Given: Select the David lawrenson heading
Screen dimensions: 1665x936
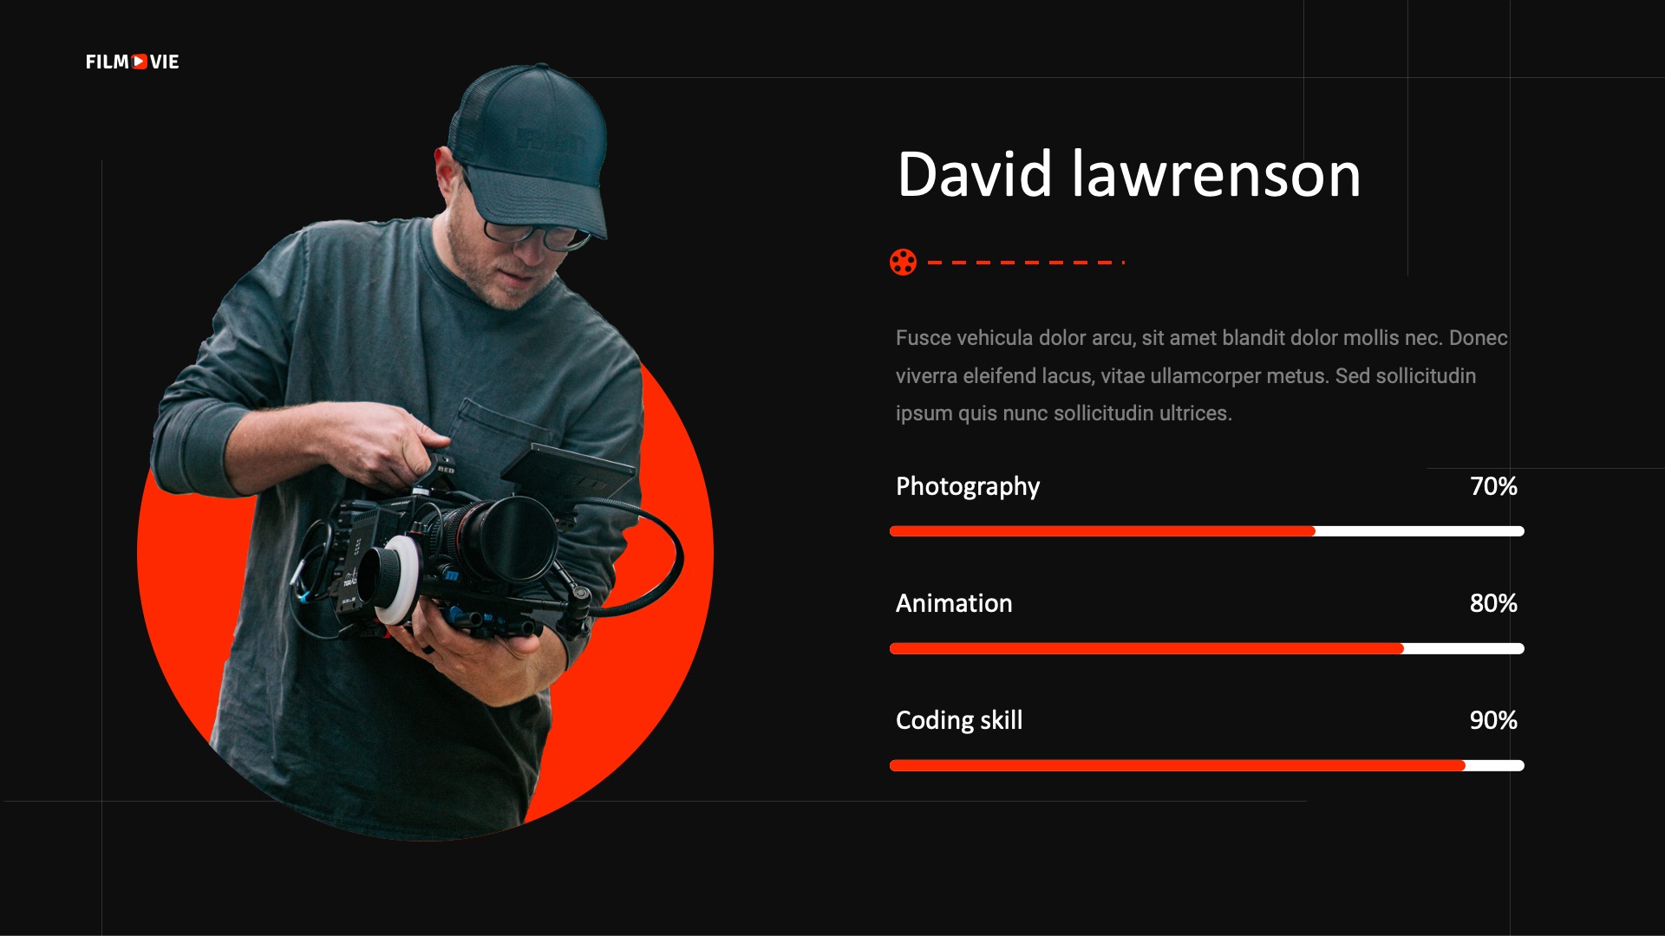Looking at the screenshot, I should (x=1128, y=174).
